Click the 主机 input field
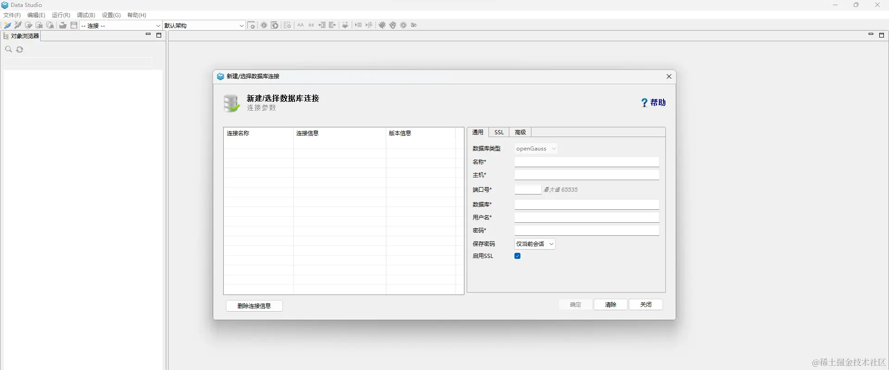Viewport: 889px width, 370px height. pos(587,175)
